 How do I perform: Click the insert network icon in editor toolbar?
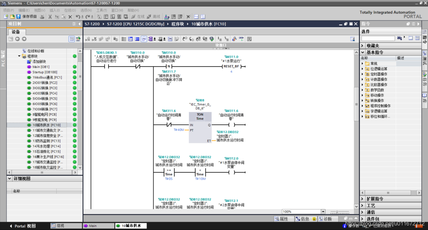(x=88, y=39)
